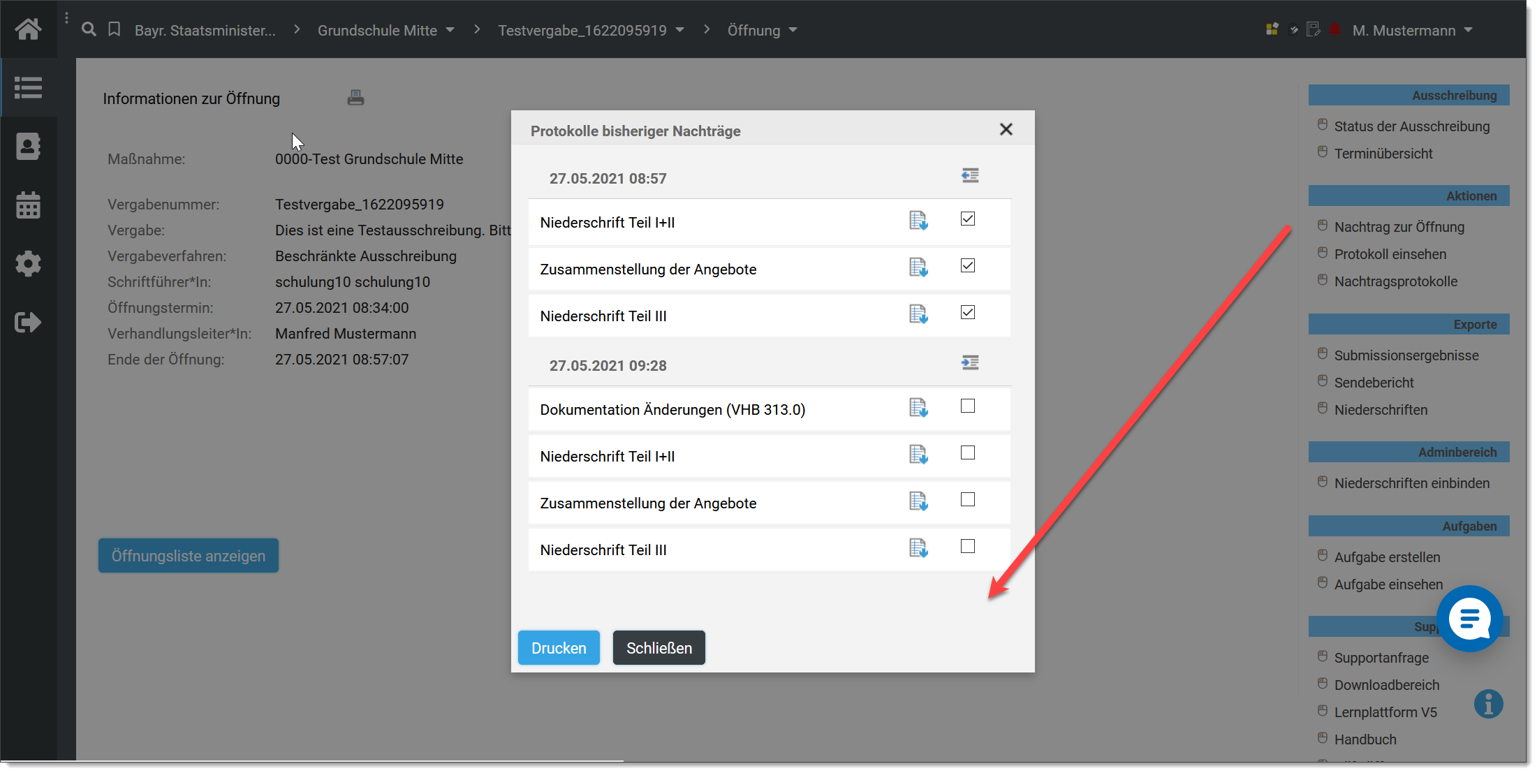Click the 27.05.2021 08:57 group header
1537x773 pixels.
608,179
